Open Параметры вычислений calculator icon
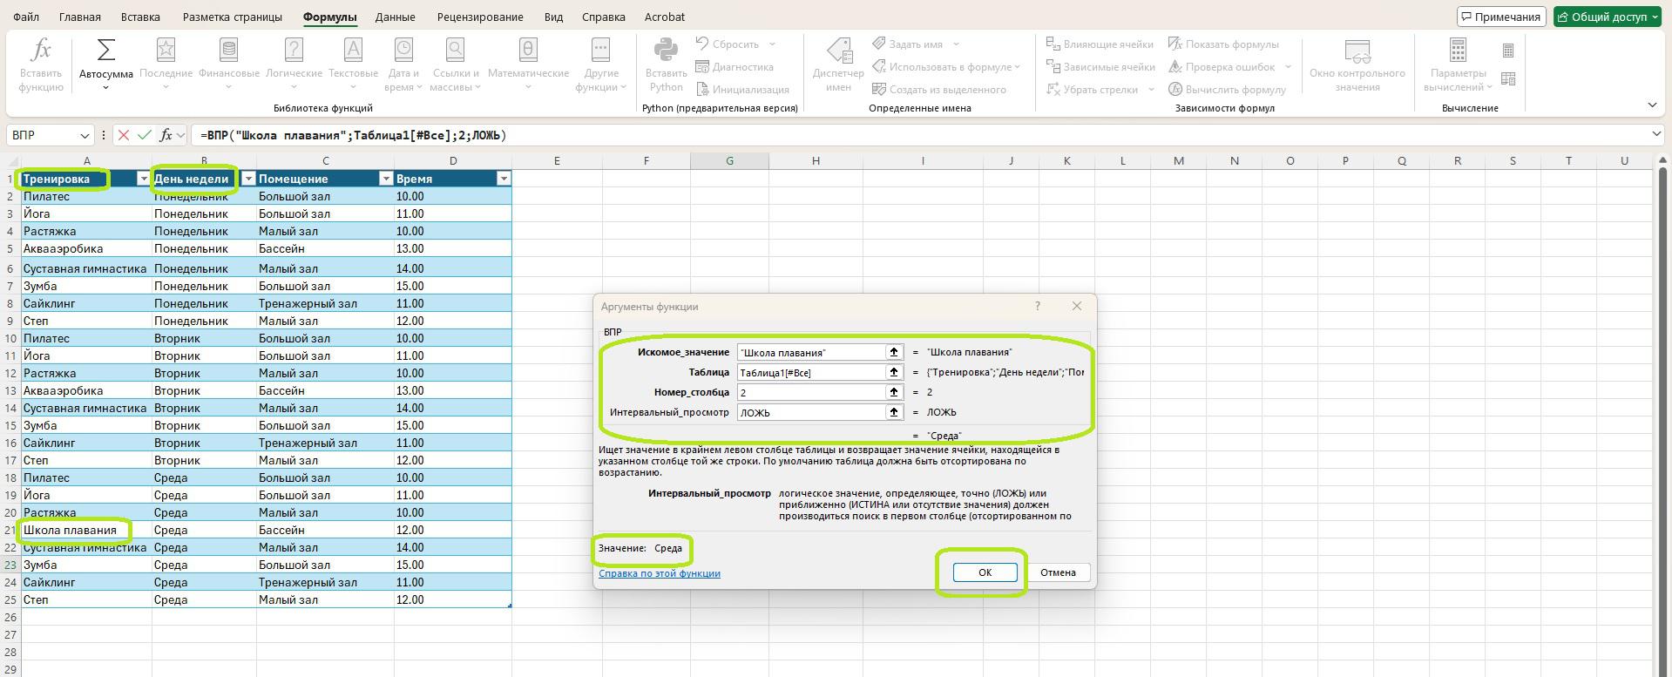This screenshot has height=677, width=1672. (x=1458, y=50)
